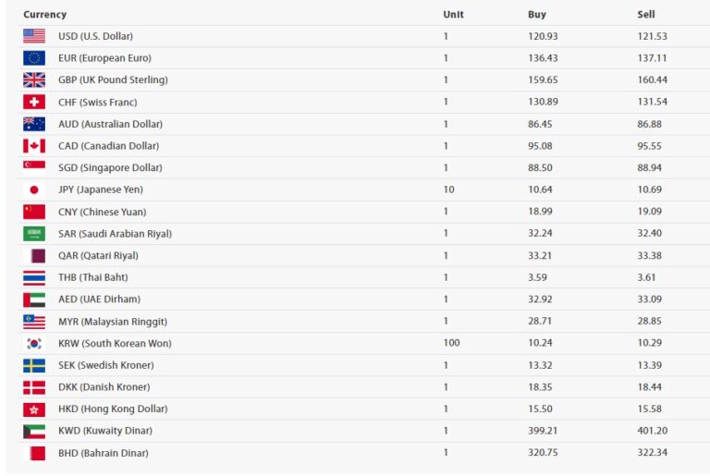
Task: Click the Unit column header
Action: [x=453, y=15]
